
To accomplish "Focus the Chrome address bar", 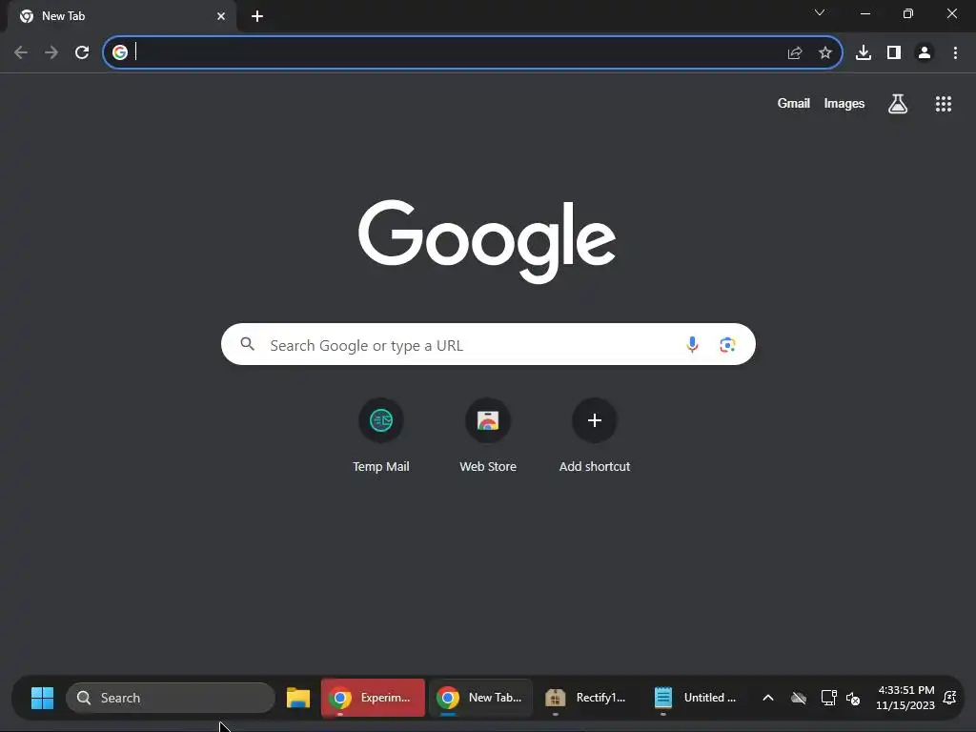I will tap(473, 52).
